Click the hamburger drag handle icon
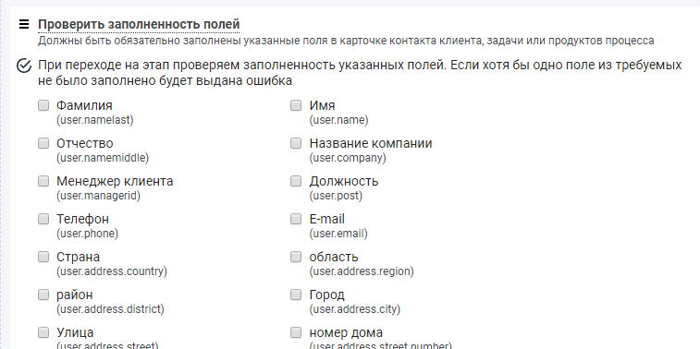The height and width of the screenshot is (349, 700). coord(24,24)
